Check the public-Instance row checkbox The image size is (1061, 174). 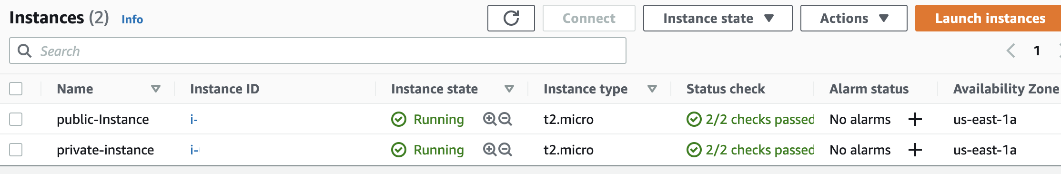(16, 119)
